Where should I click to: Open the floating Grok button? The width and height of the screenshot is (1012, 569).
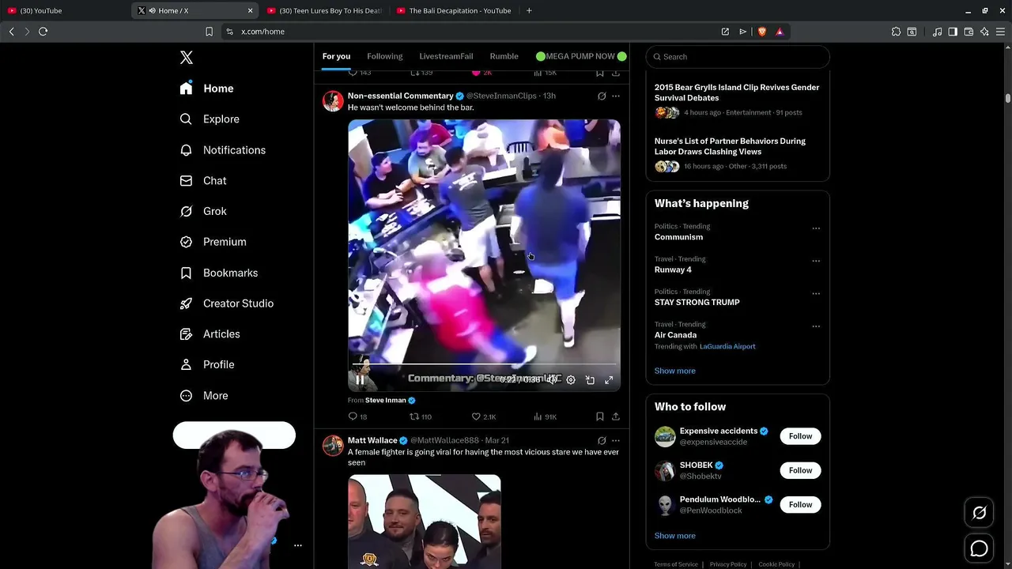click(979, 513)
